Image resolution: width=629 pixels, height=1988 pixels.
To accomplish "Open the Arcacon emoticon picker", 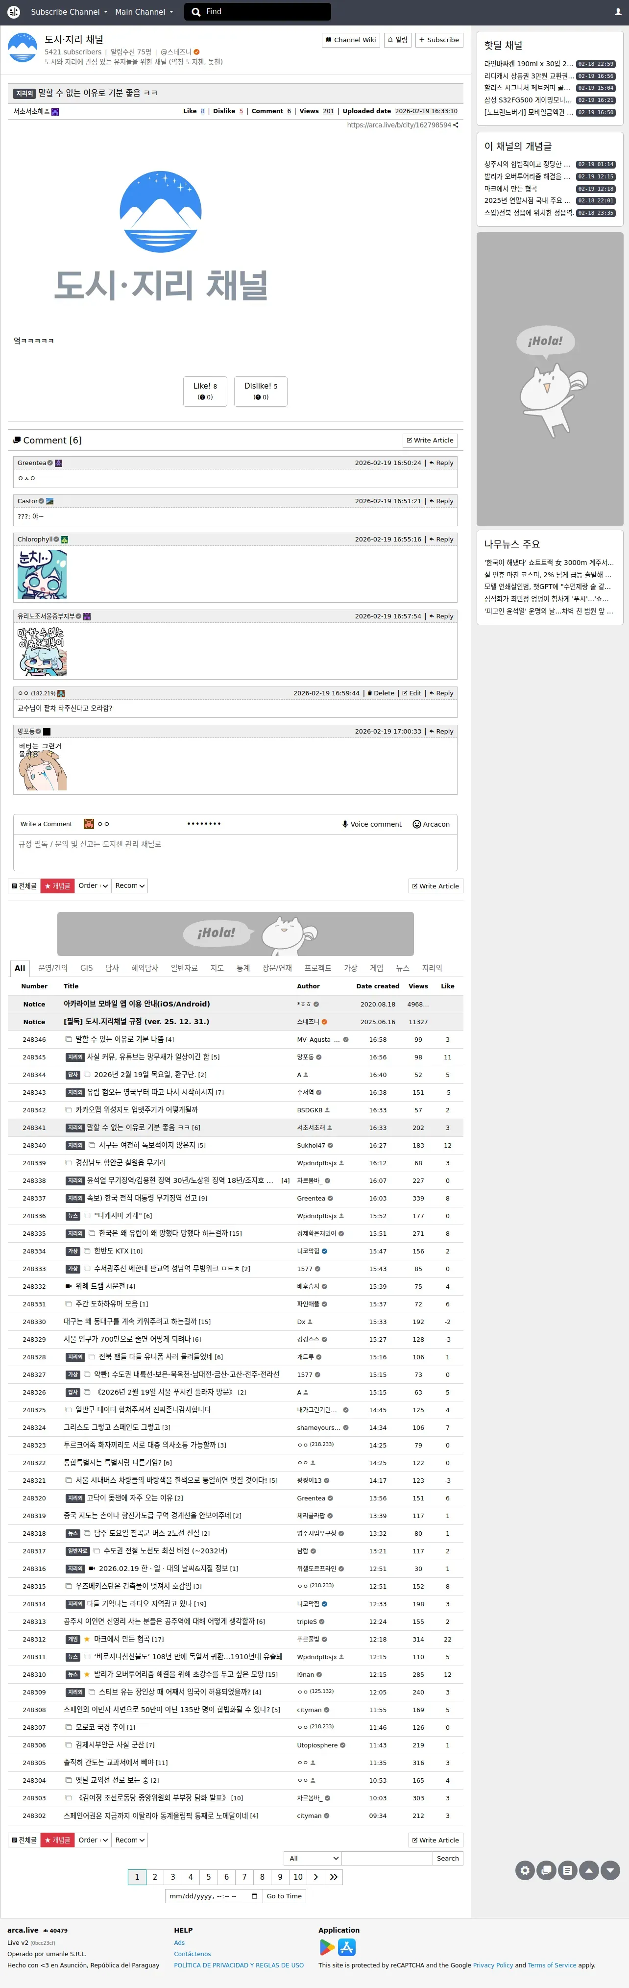I will click(431, 824).
